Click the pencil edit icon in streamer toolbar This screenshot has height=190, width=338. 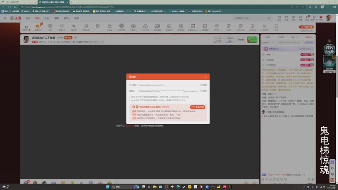click(x=252, y=26)
